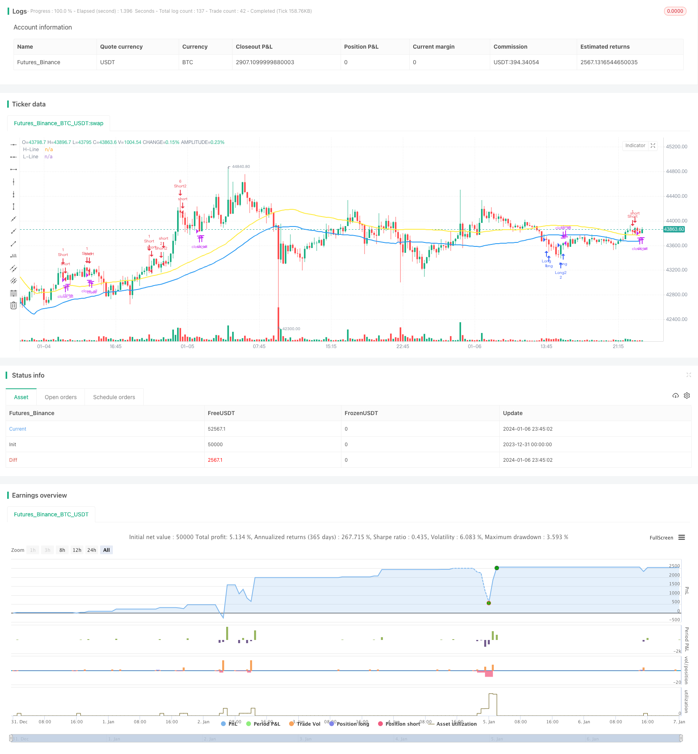
Task: Hide the Asset utilization series
Action: point(452,724)
